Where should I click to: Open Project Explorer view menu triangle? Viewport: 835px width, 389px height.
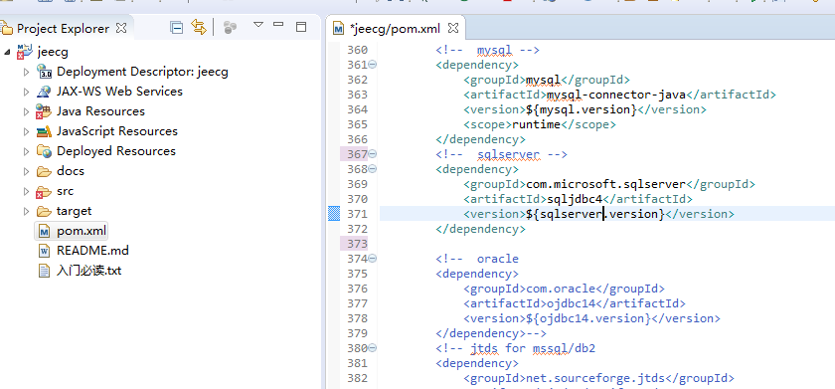pos(258,25)
